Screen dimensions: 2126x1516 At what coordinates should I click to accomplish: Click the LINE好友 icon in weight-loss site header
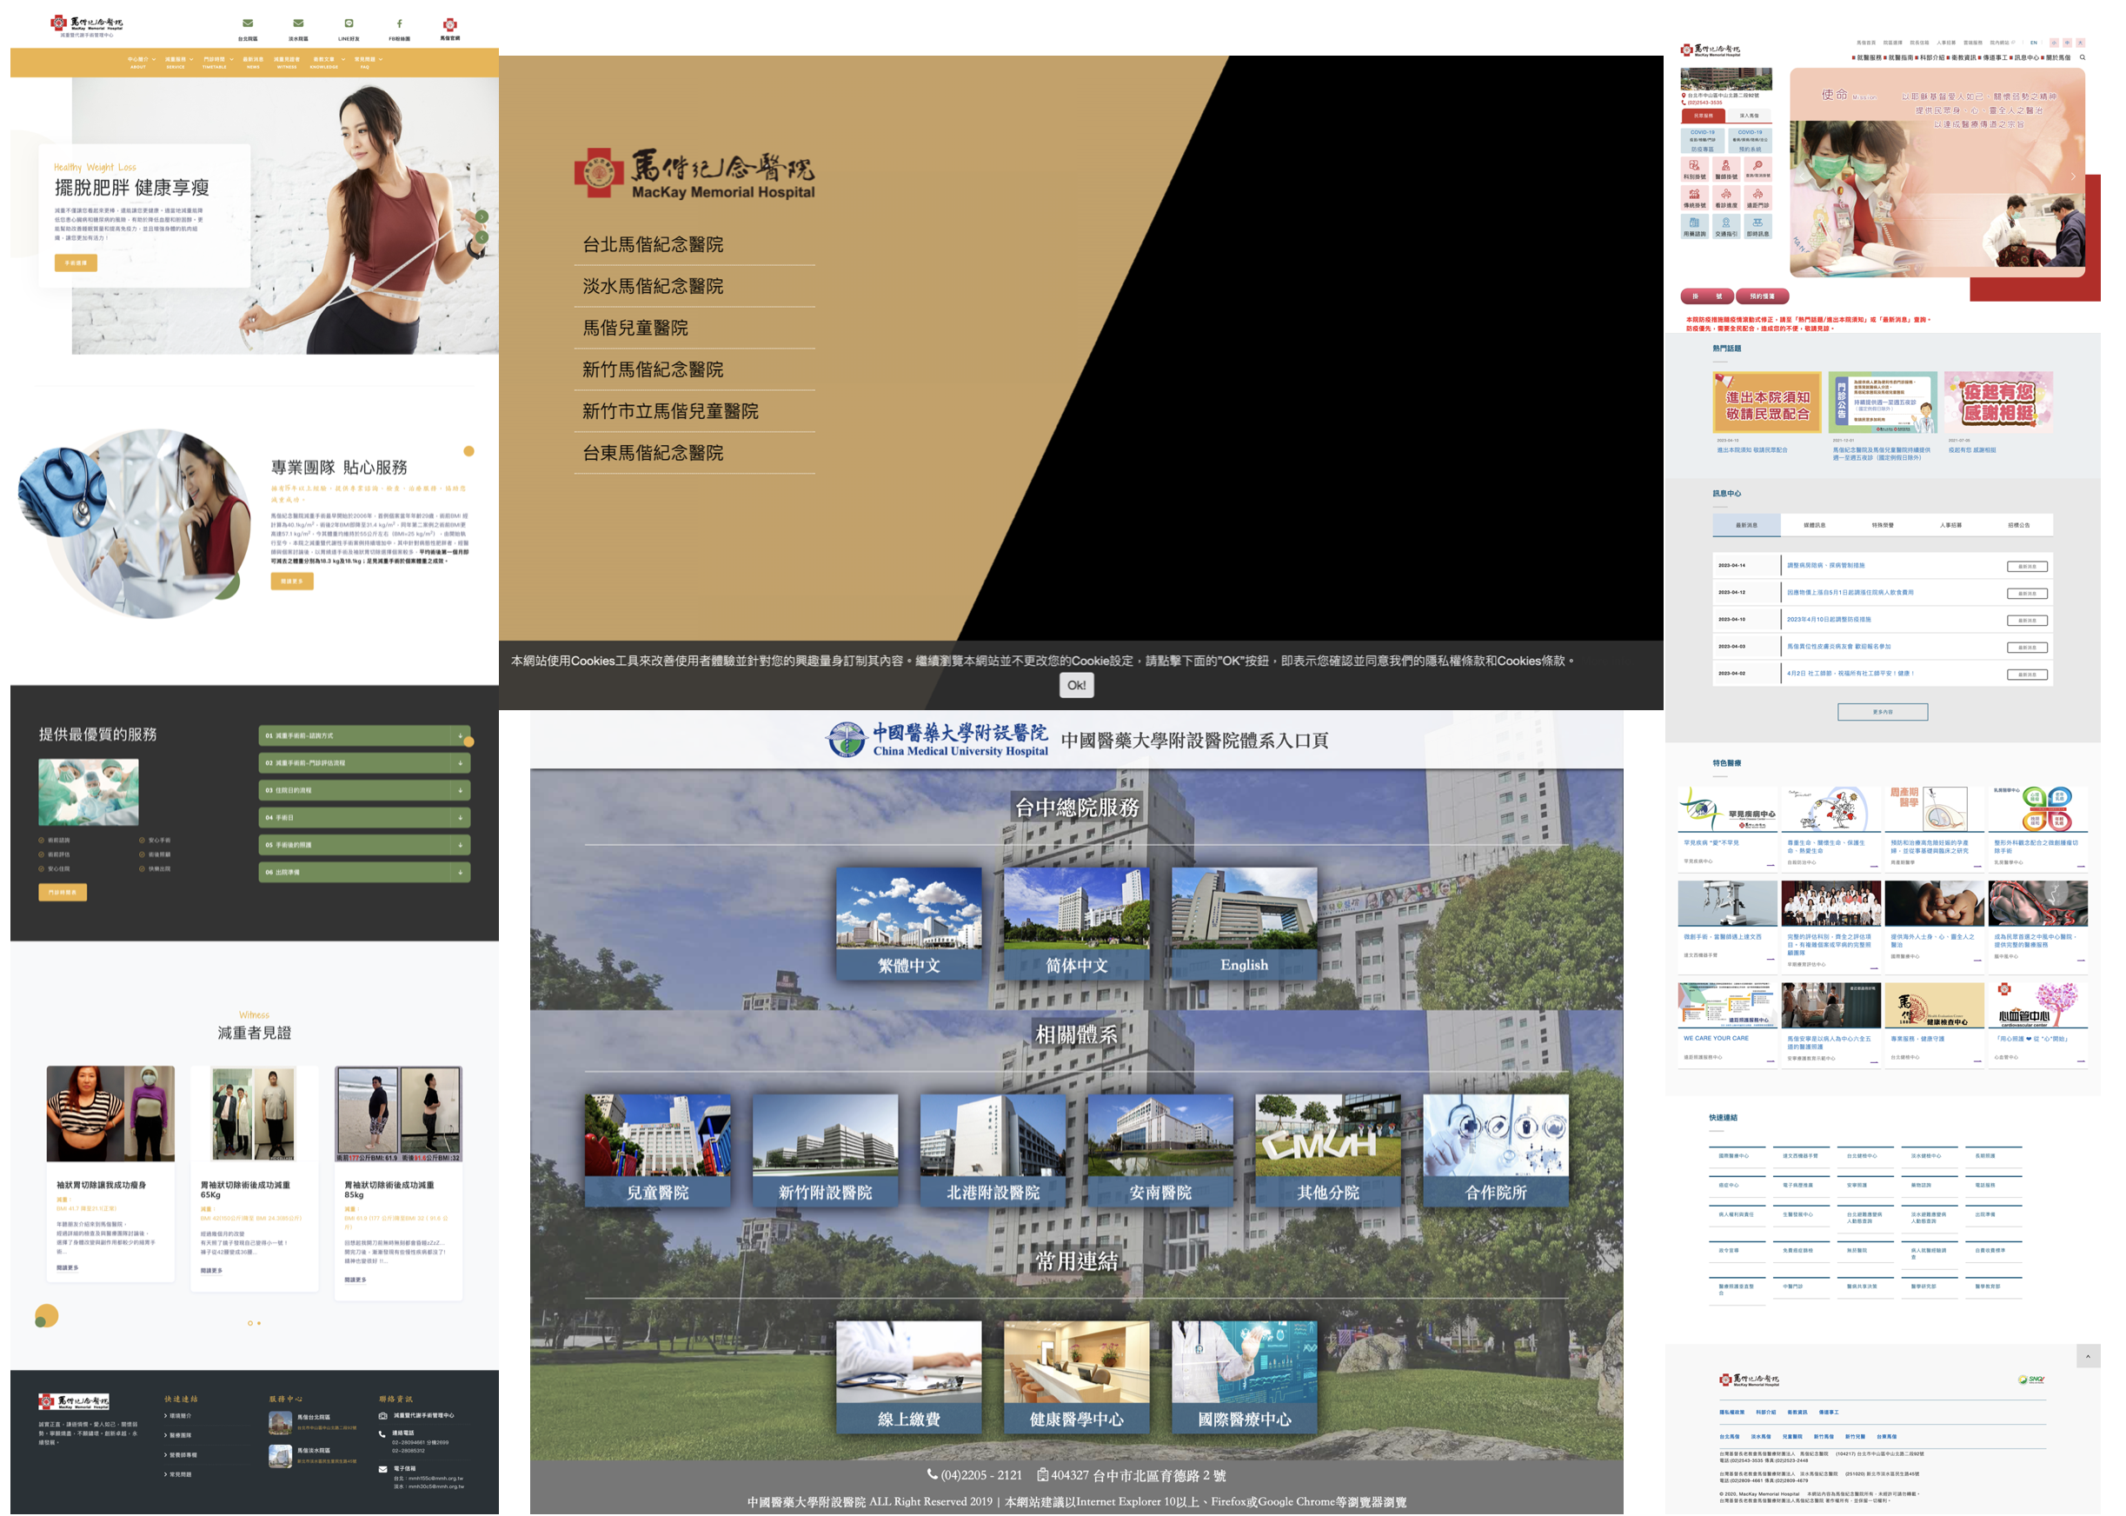[x=349, y=23]
